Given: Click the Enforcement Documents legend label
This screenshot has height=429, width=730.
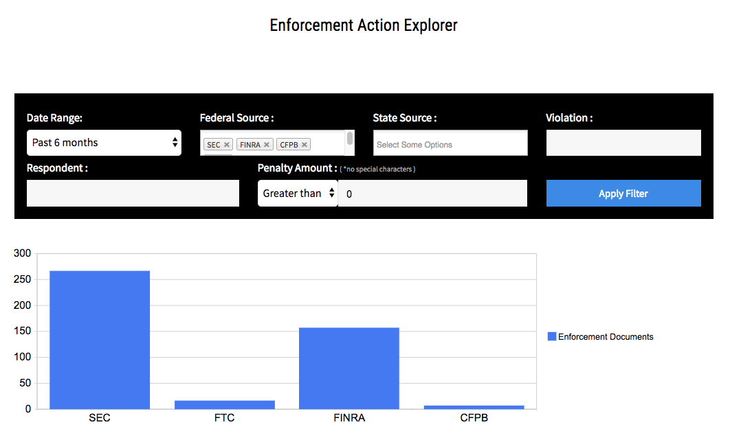Looking at the screenshot, I should 606,336.
